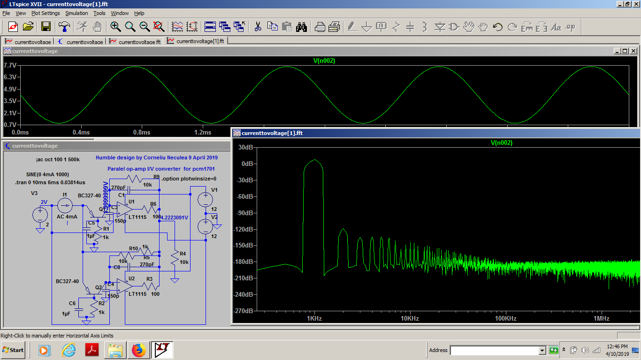The width and height of the screenshot is (641, 360).
Task: Open Firefox from taskbar
Action: [139, 350]
